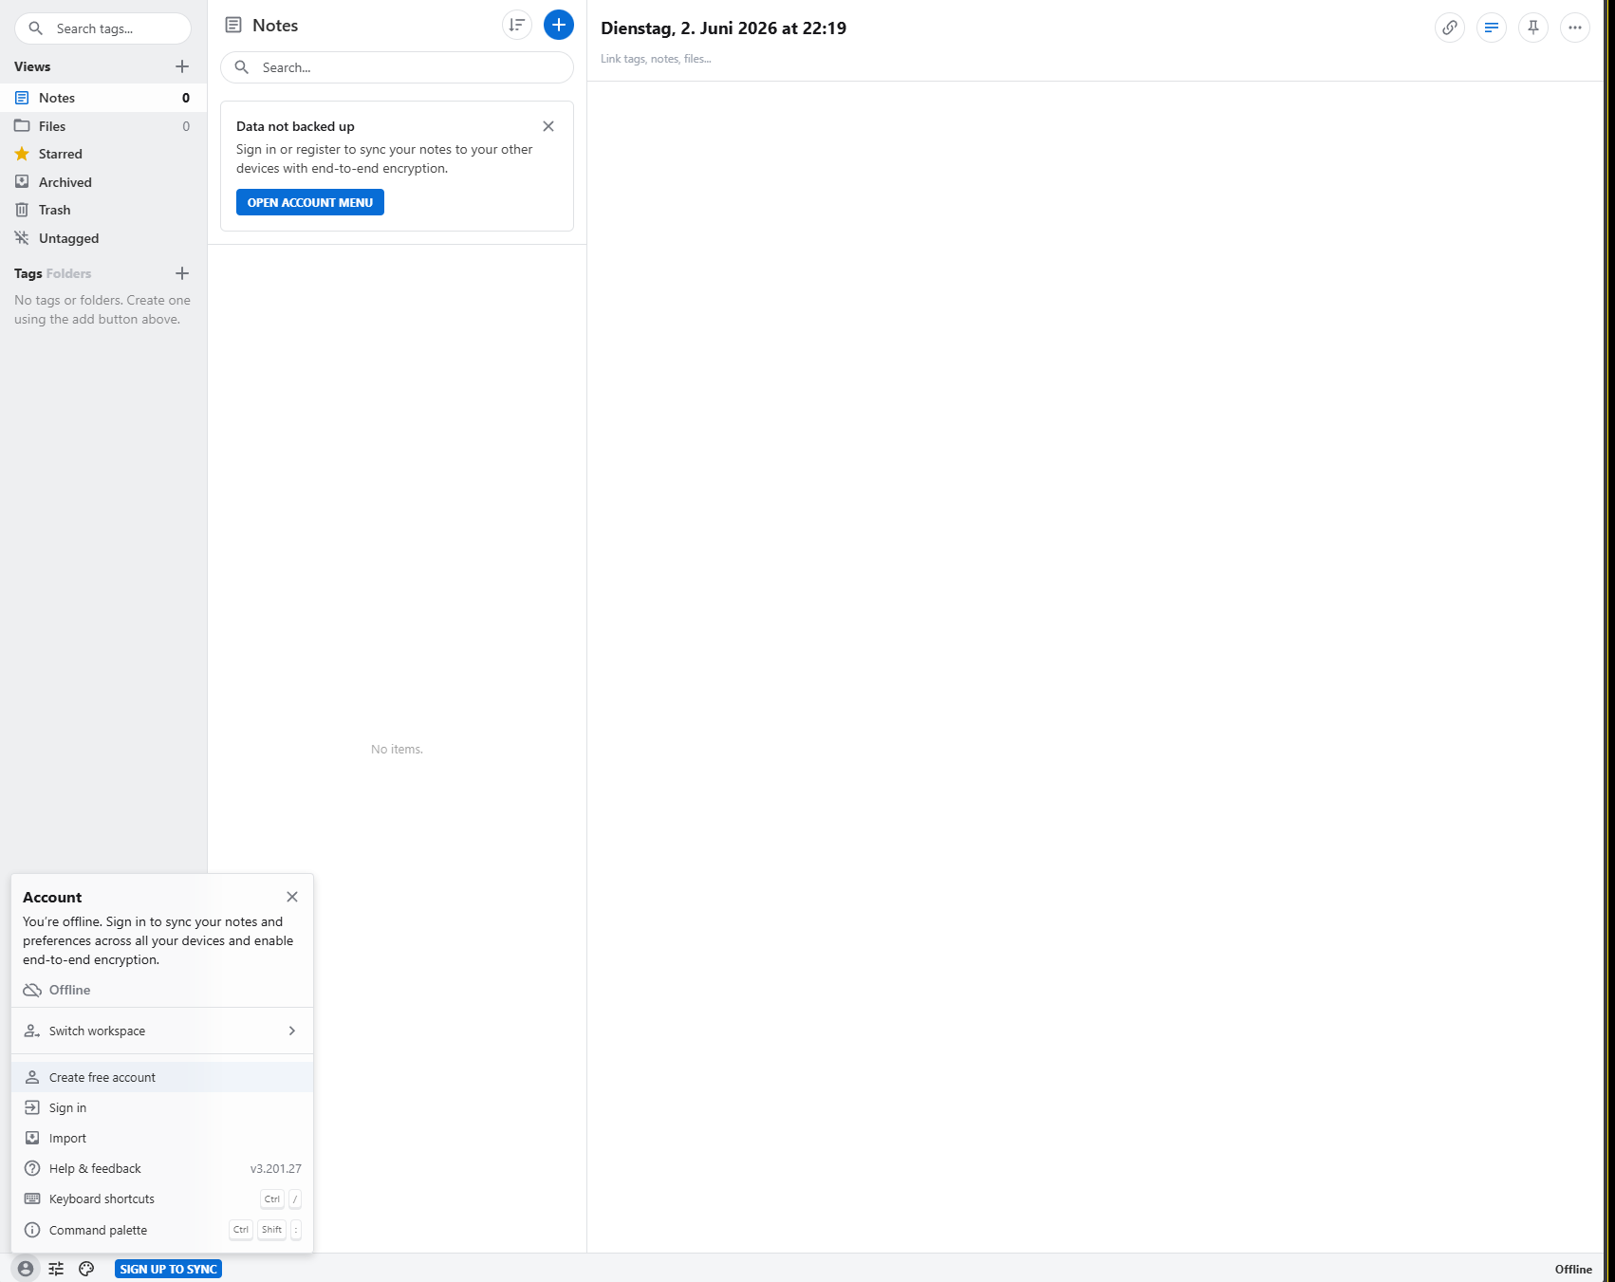
Task: Click the archive icon beside Archived
Action: [x=22, y=181]
